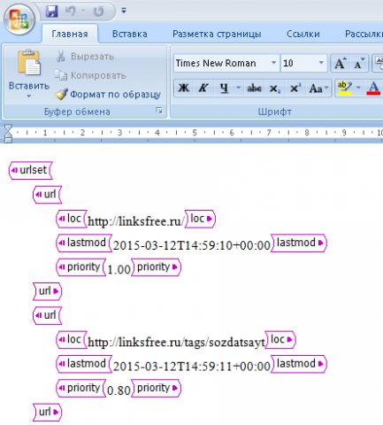Viewport: 383px width, 425px height.
Task: Select lastmod opening tag before 14:59:10 date
Action: (x=84, y=243)
